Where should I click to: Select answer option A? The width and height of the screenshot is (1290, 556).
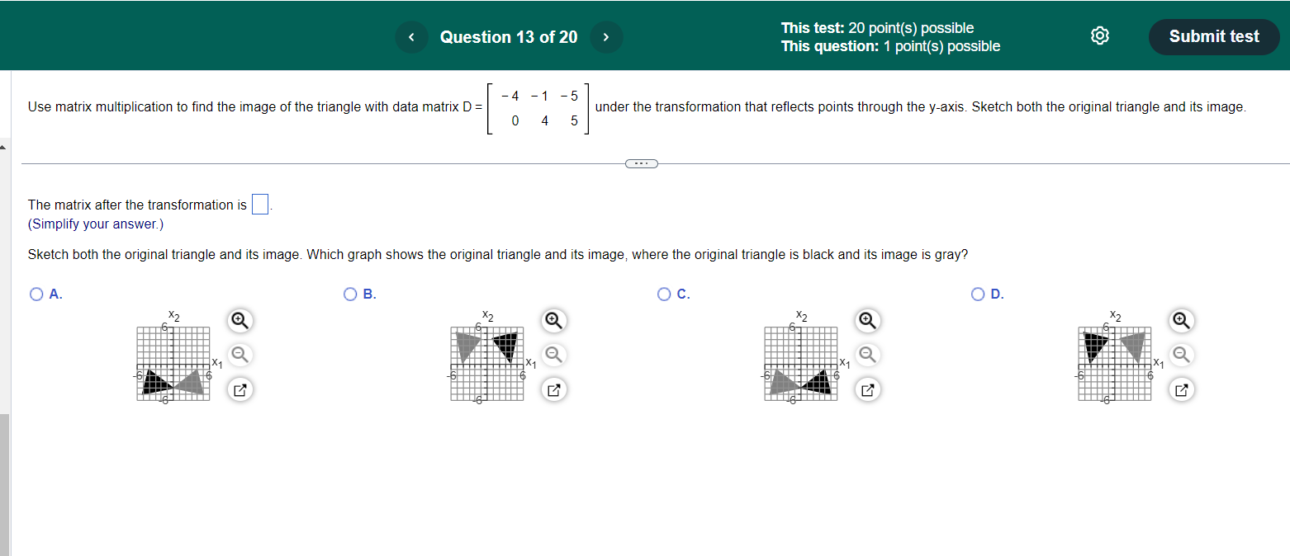(x=36, y=294)
